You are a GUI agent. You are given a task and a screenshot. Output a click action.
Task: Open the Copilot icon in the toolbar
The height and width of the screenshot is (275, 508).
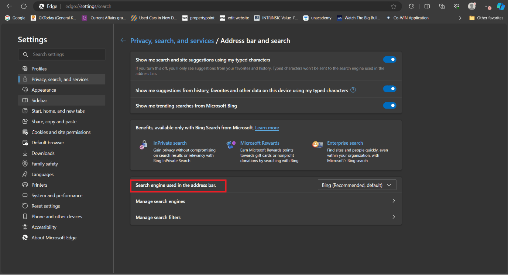tap(501, 6)
